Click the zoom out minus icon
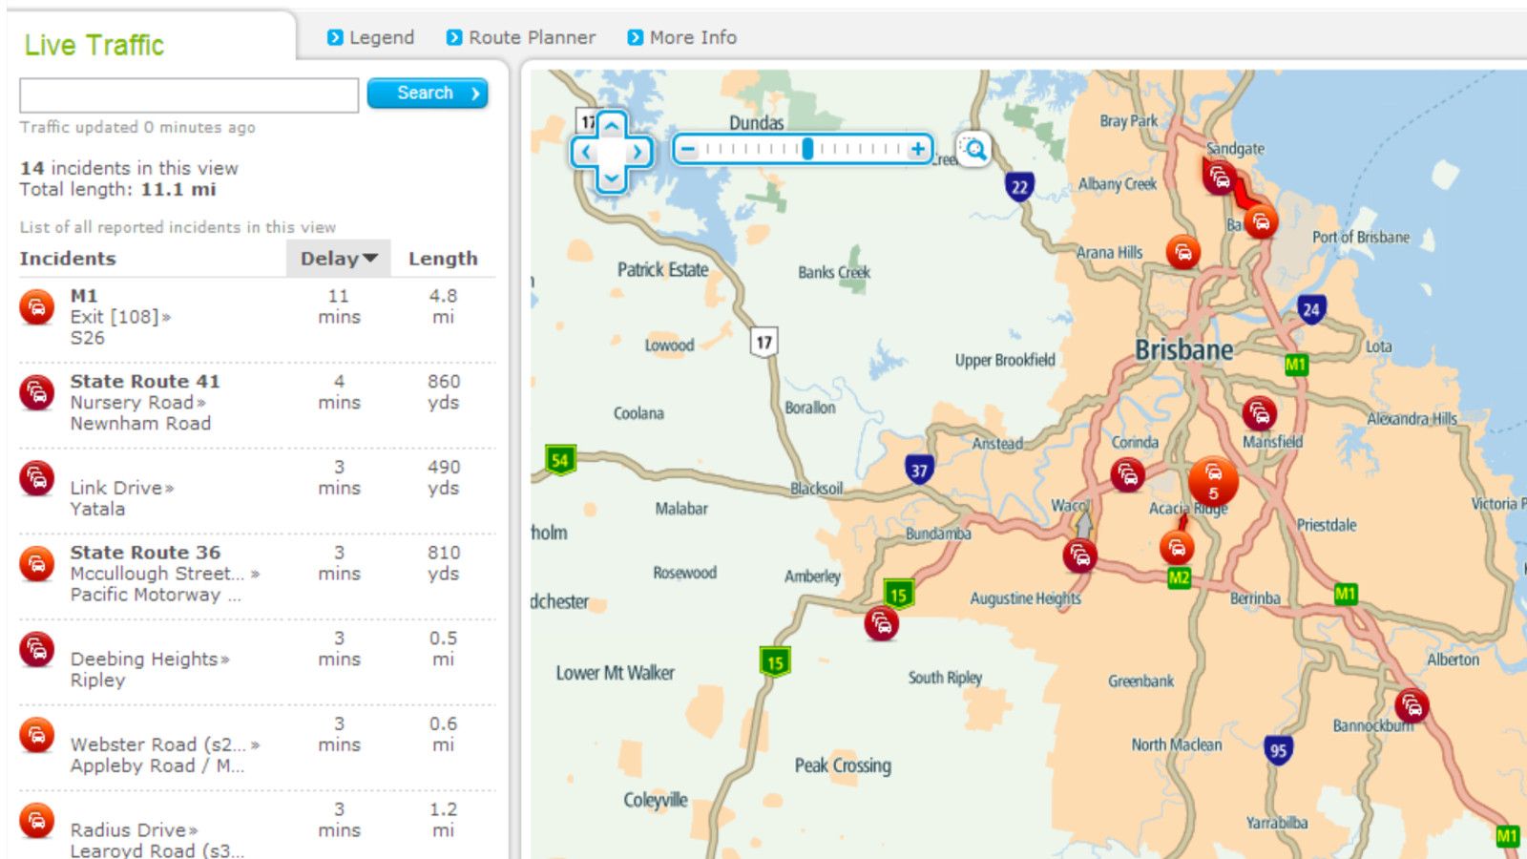The image size is (1527, 859). tap(689, 149)
